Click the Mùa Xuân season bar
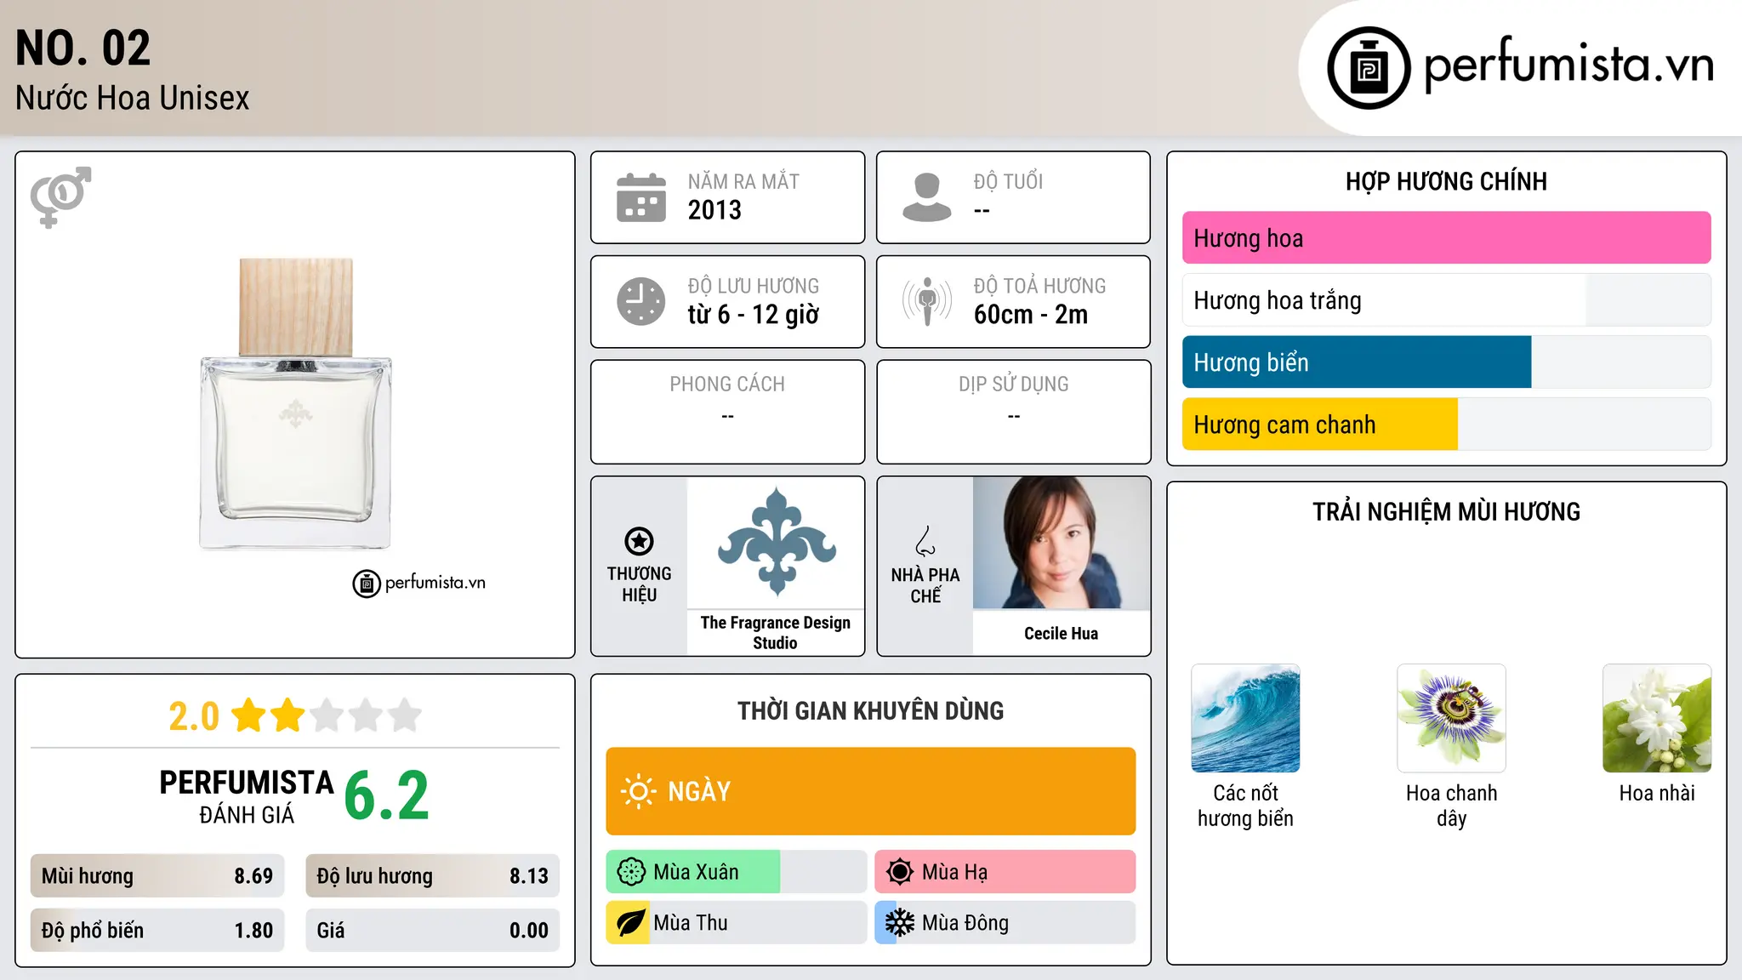This screenshot has height=980, width=1742. click(737, 872)
